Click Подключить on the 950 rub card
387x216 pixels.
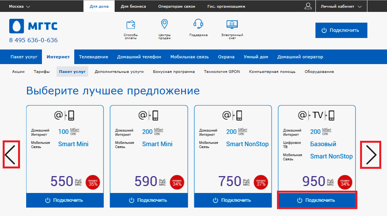pos(317,200)
